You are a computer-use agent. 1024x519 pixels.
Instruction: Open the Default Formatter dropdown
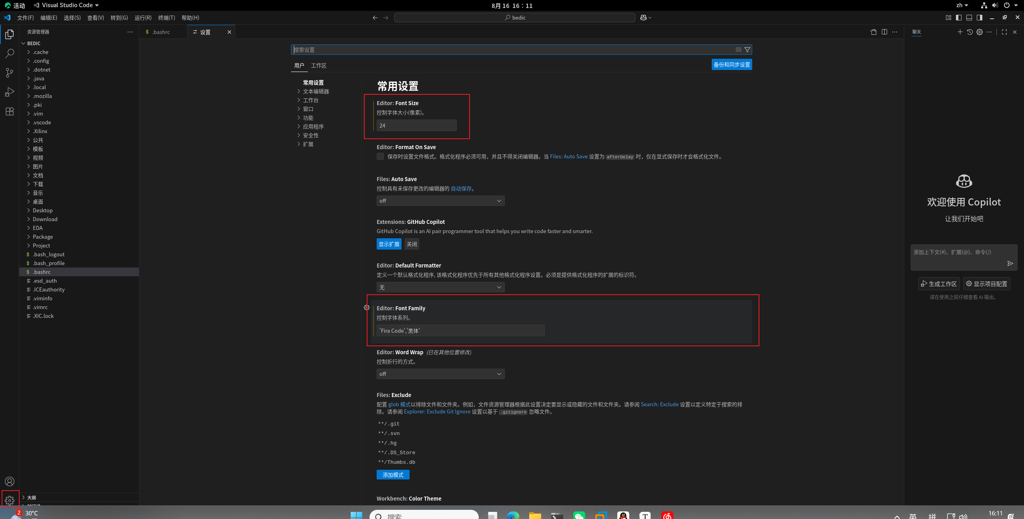click(x=440, y=287)
